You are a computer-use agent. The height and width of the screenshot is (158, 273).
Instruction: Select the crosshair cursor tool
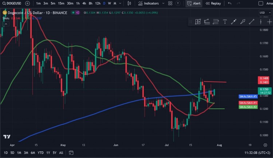tap(269, 22)
